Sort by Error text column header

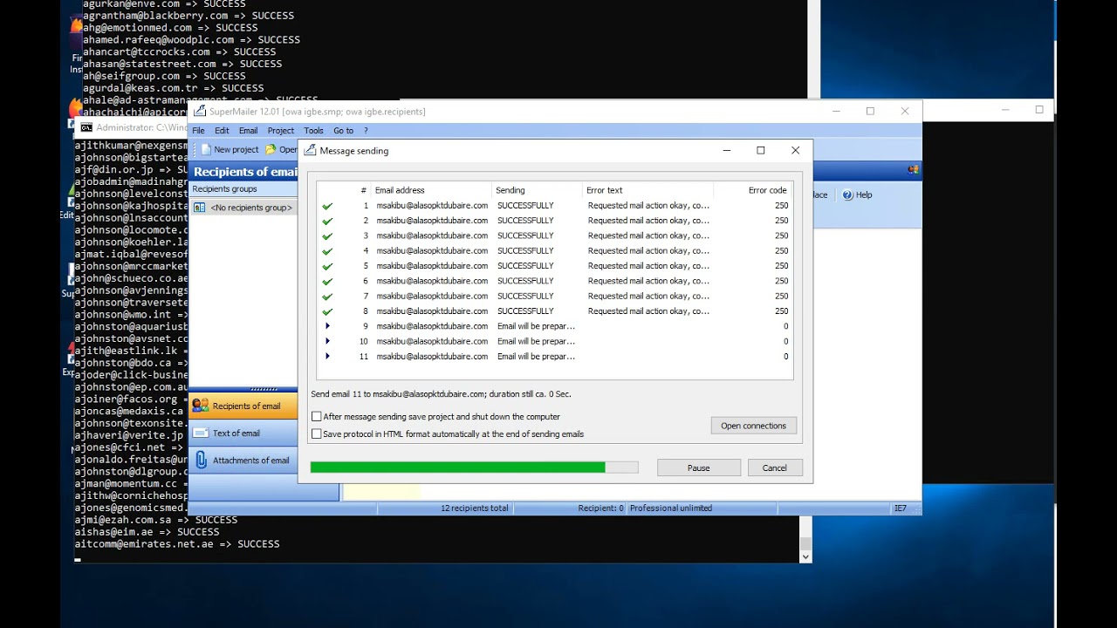coord(648,190)
